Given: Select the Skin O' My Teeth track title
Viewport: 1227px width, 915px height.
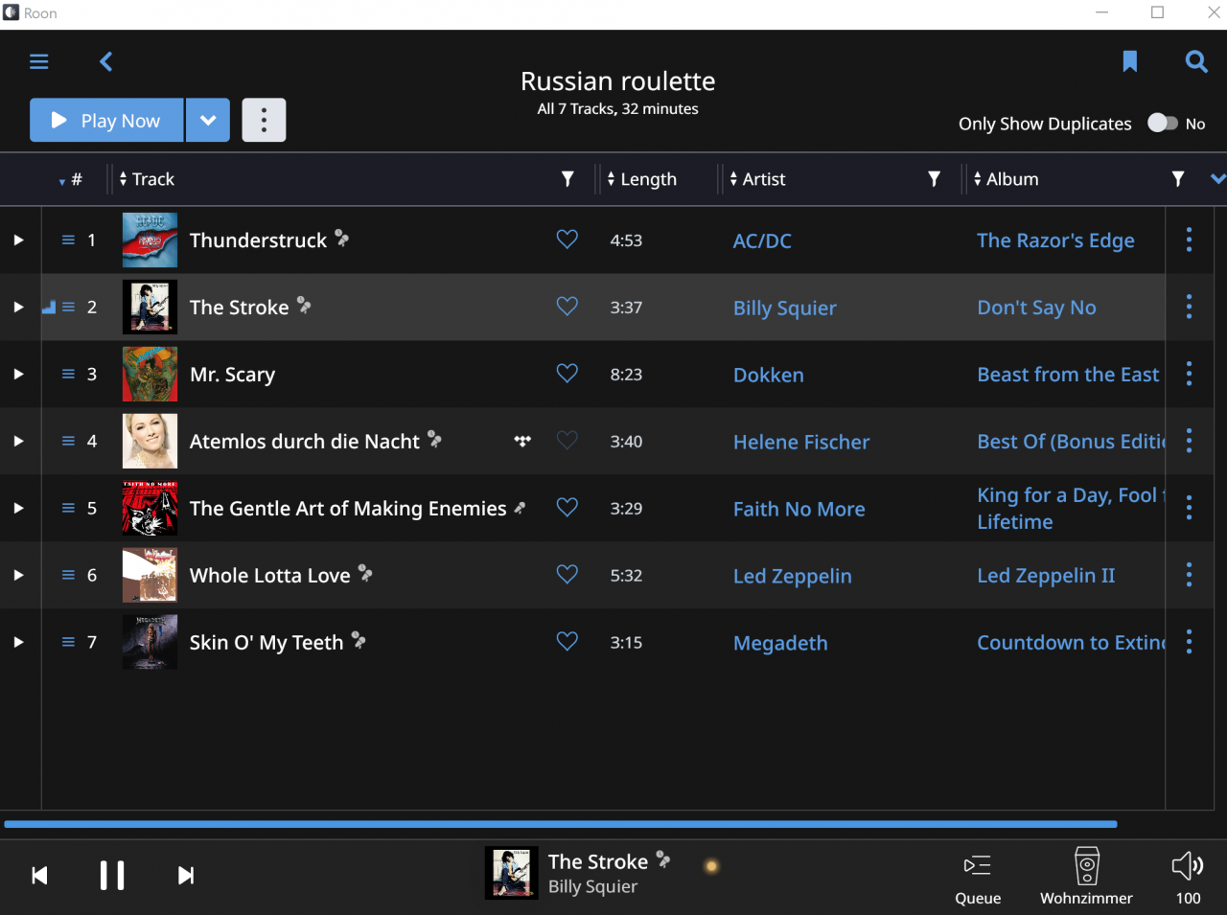Looking at the screenshot, I should pos(266,643).
